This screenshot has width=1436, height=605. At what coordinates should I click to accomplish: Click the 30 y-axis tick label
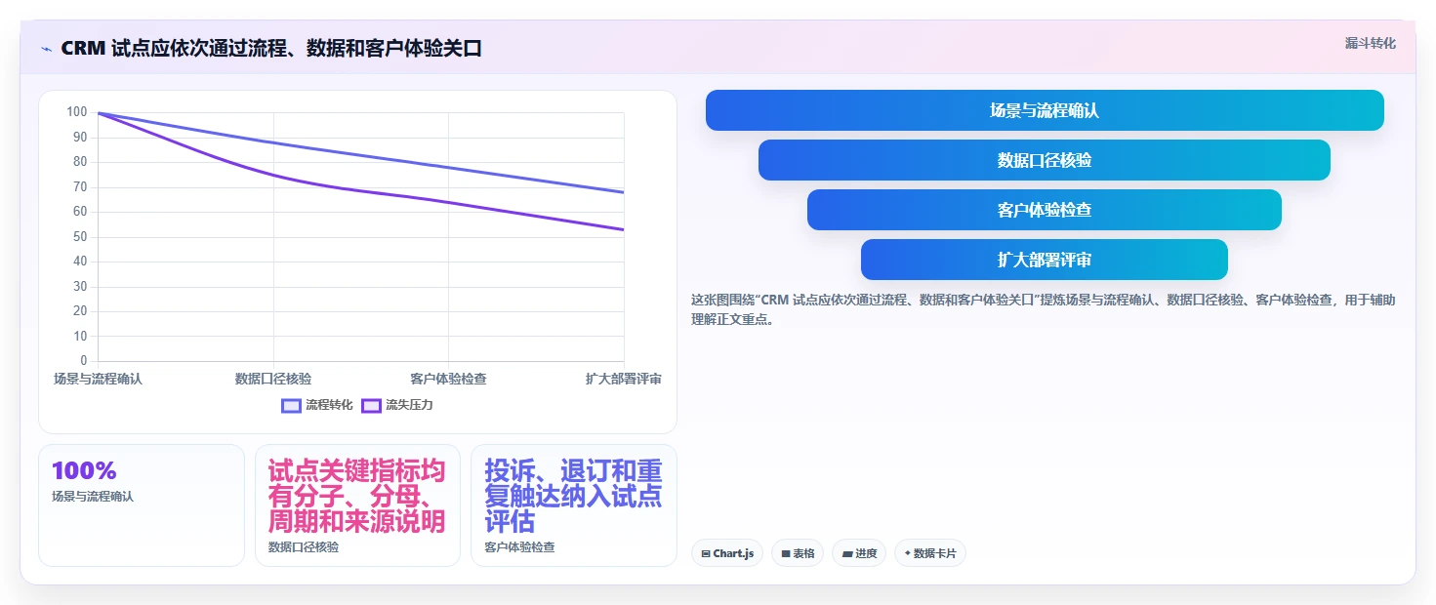80,287
